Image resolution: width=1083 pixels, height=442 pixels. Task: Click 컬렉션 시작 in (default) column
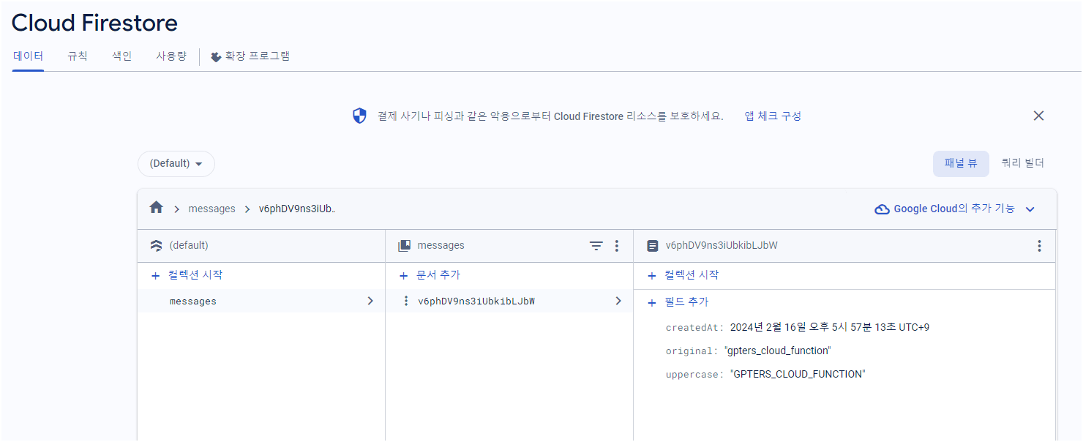click(187, 275)
